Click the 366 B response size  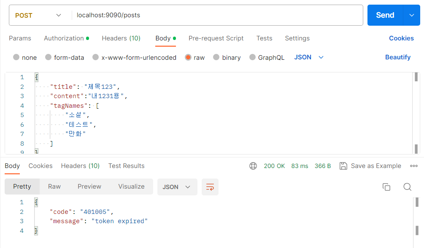pyautogui.click(x=323, y=166)
